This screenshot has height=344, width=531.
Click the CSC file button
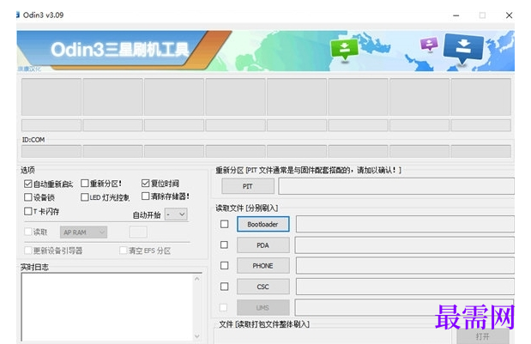pos(263,287)
